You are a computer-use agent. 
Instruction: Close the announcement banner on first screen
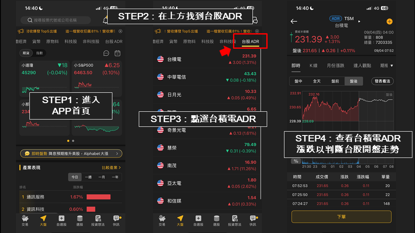(x=121, y=31)
